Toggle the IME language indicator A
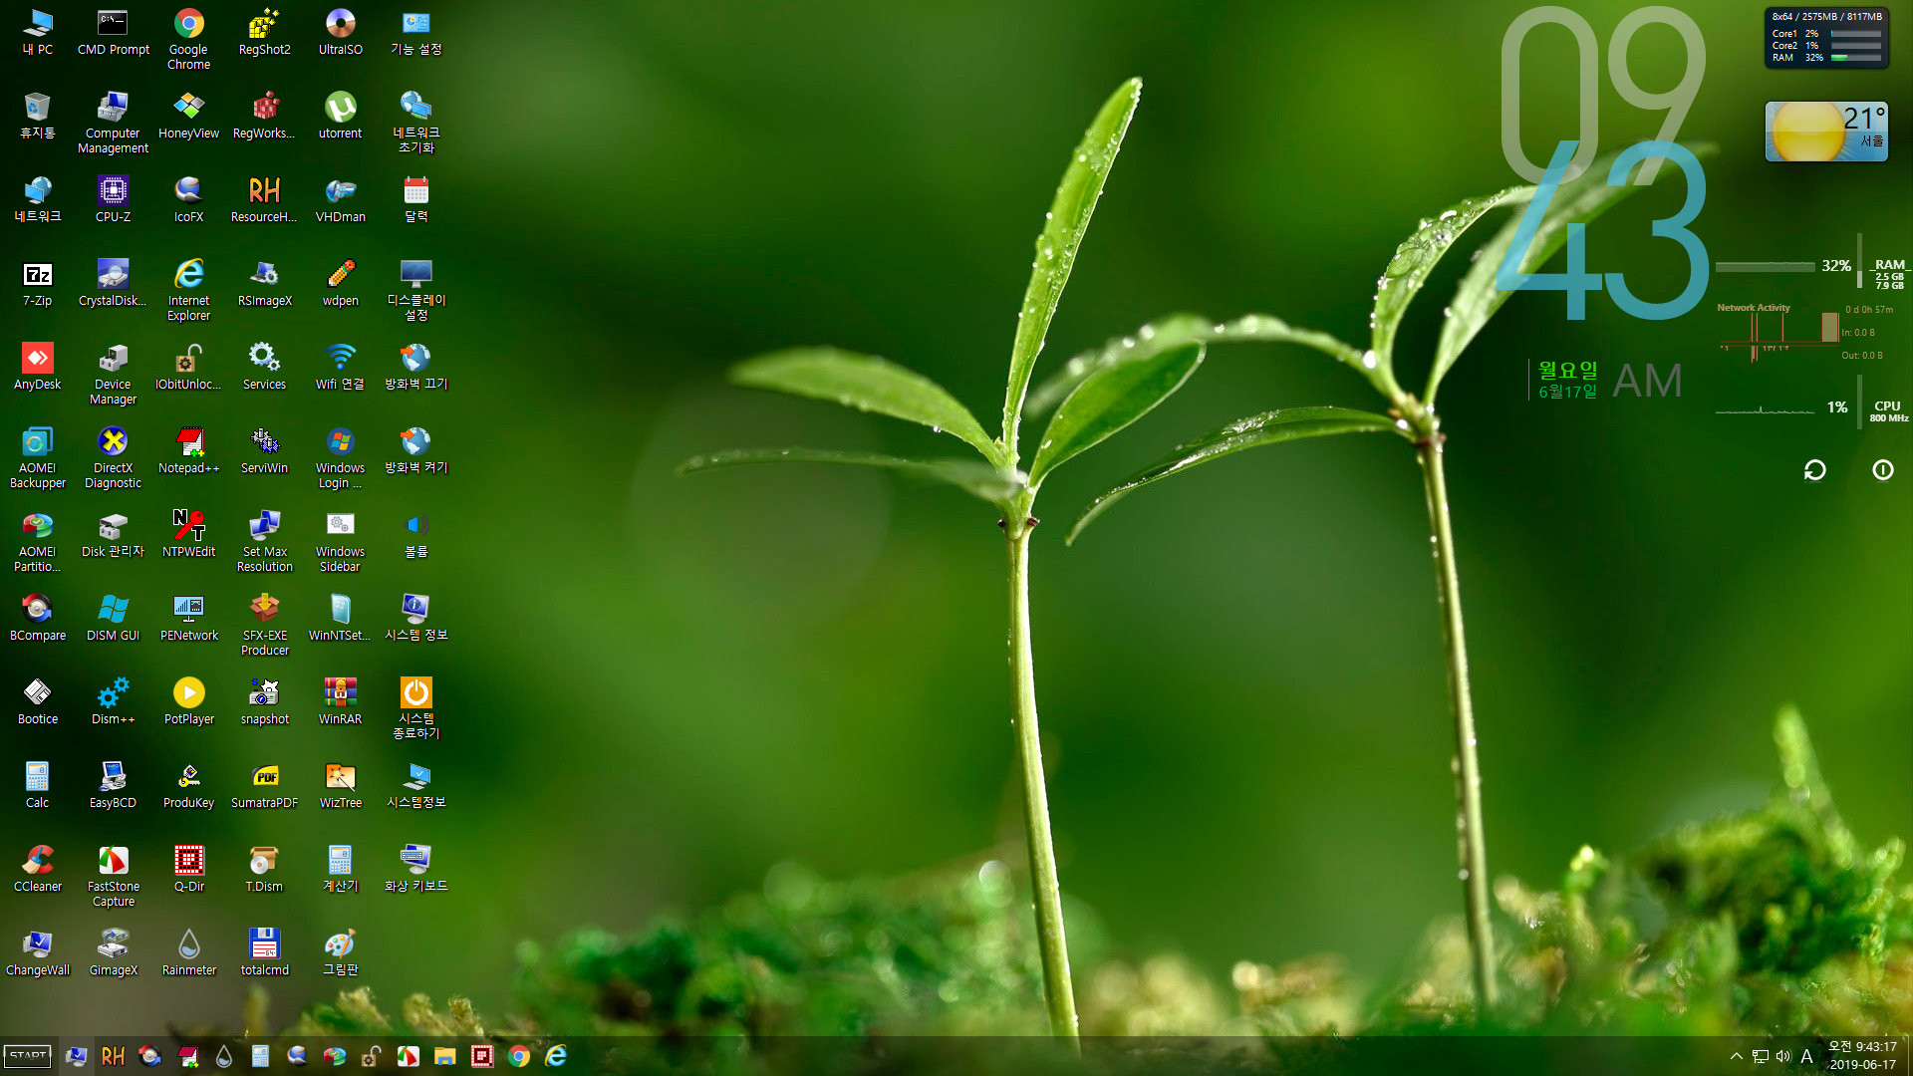 click(x=1806, y=1056)
